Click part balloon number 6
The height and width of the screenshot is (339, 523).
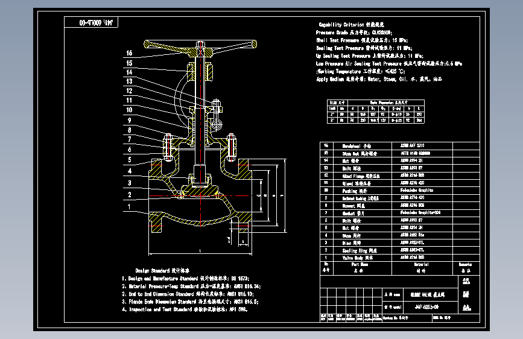tap(130, 150)
